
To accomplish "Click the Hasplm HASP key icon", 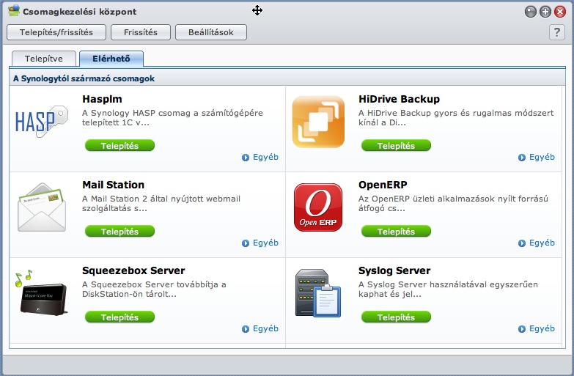I will pos(41,122).
